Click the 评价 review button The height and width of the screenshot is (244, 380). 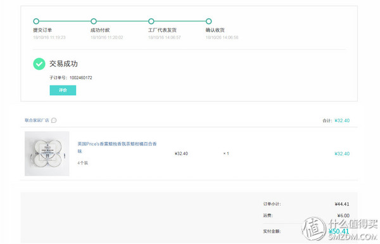click(x=63, y=90)
